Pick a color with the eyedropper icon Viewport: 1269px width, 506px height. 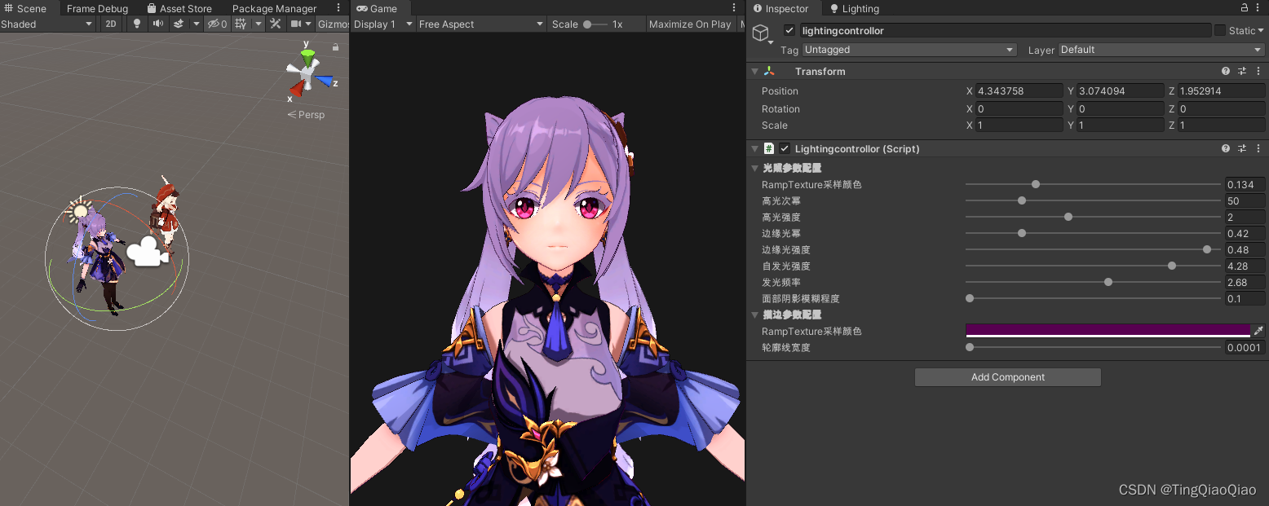pos(1258,331)
